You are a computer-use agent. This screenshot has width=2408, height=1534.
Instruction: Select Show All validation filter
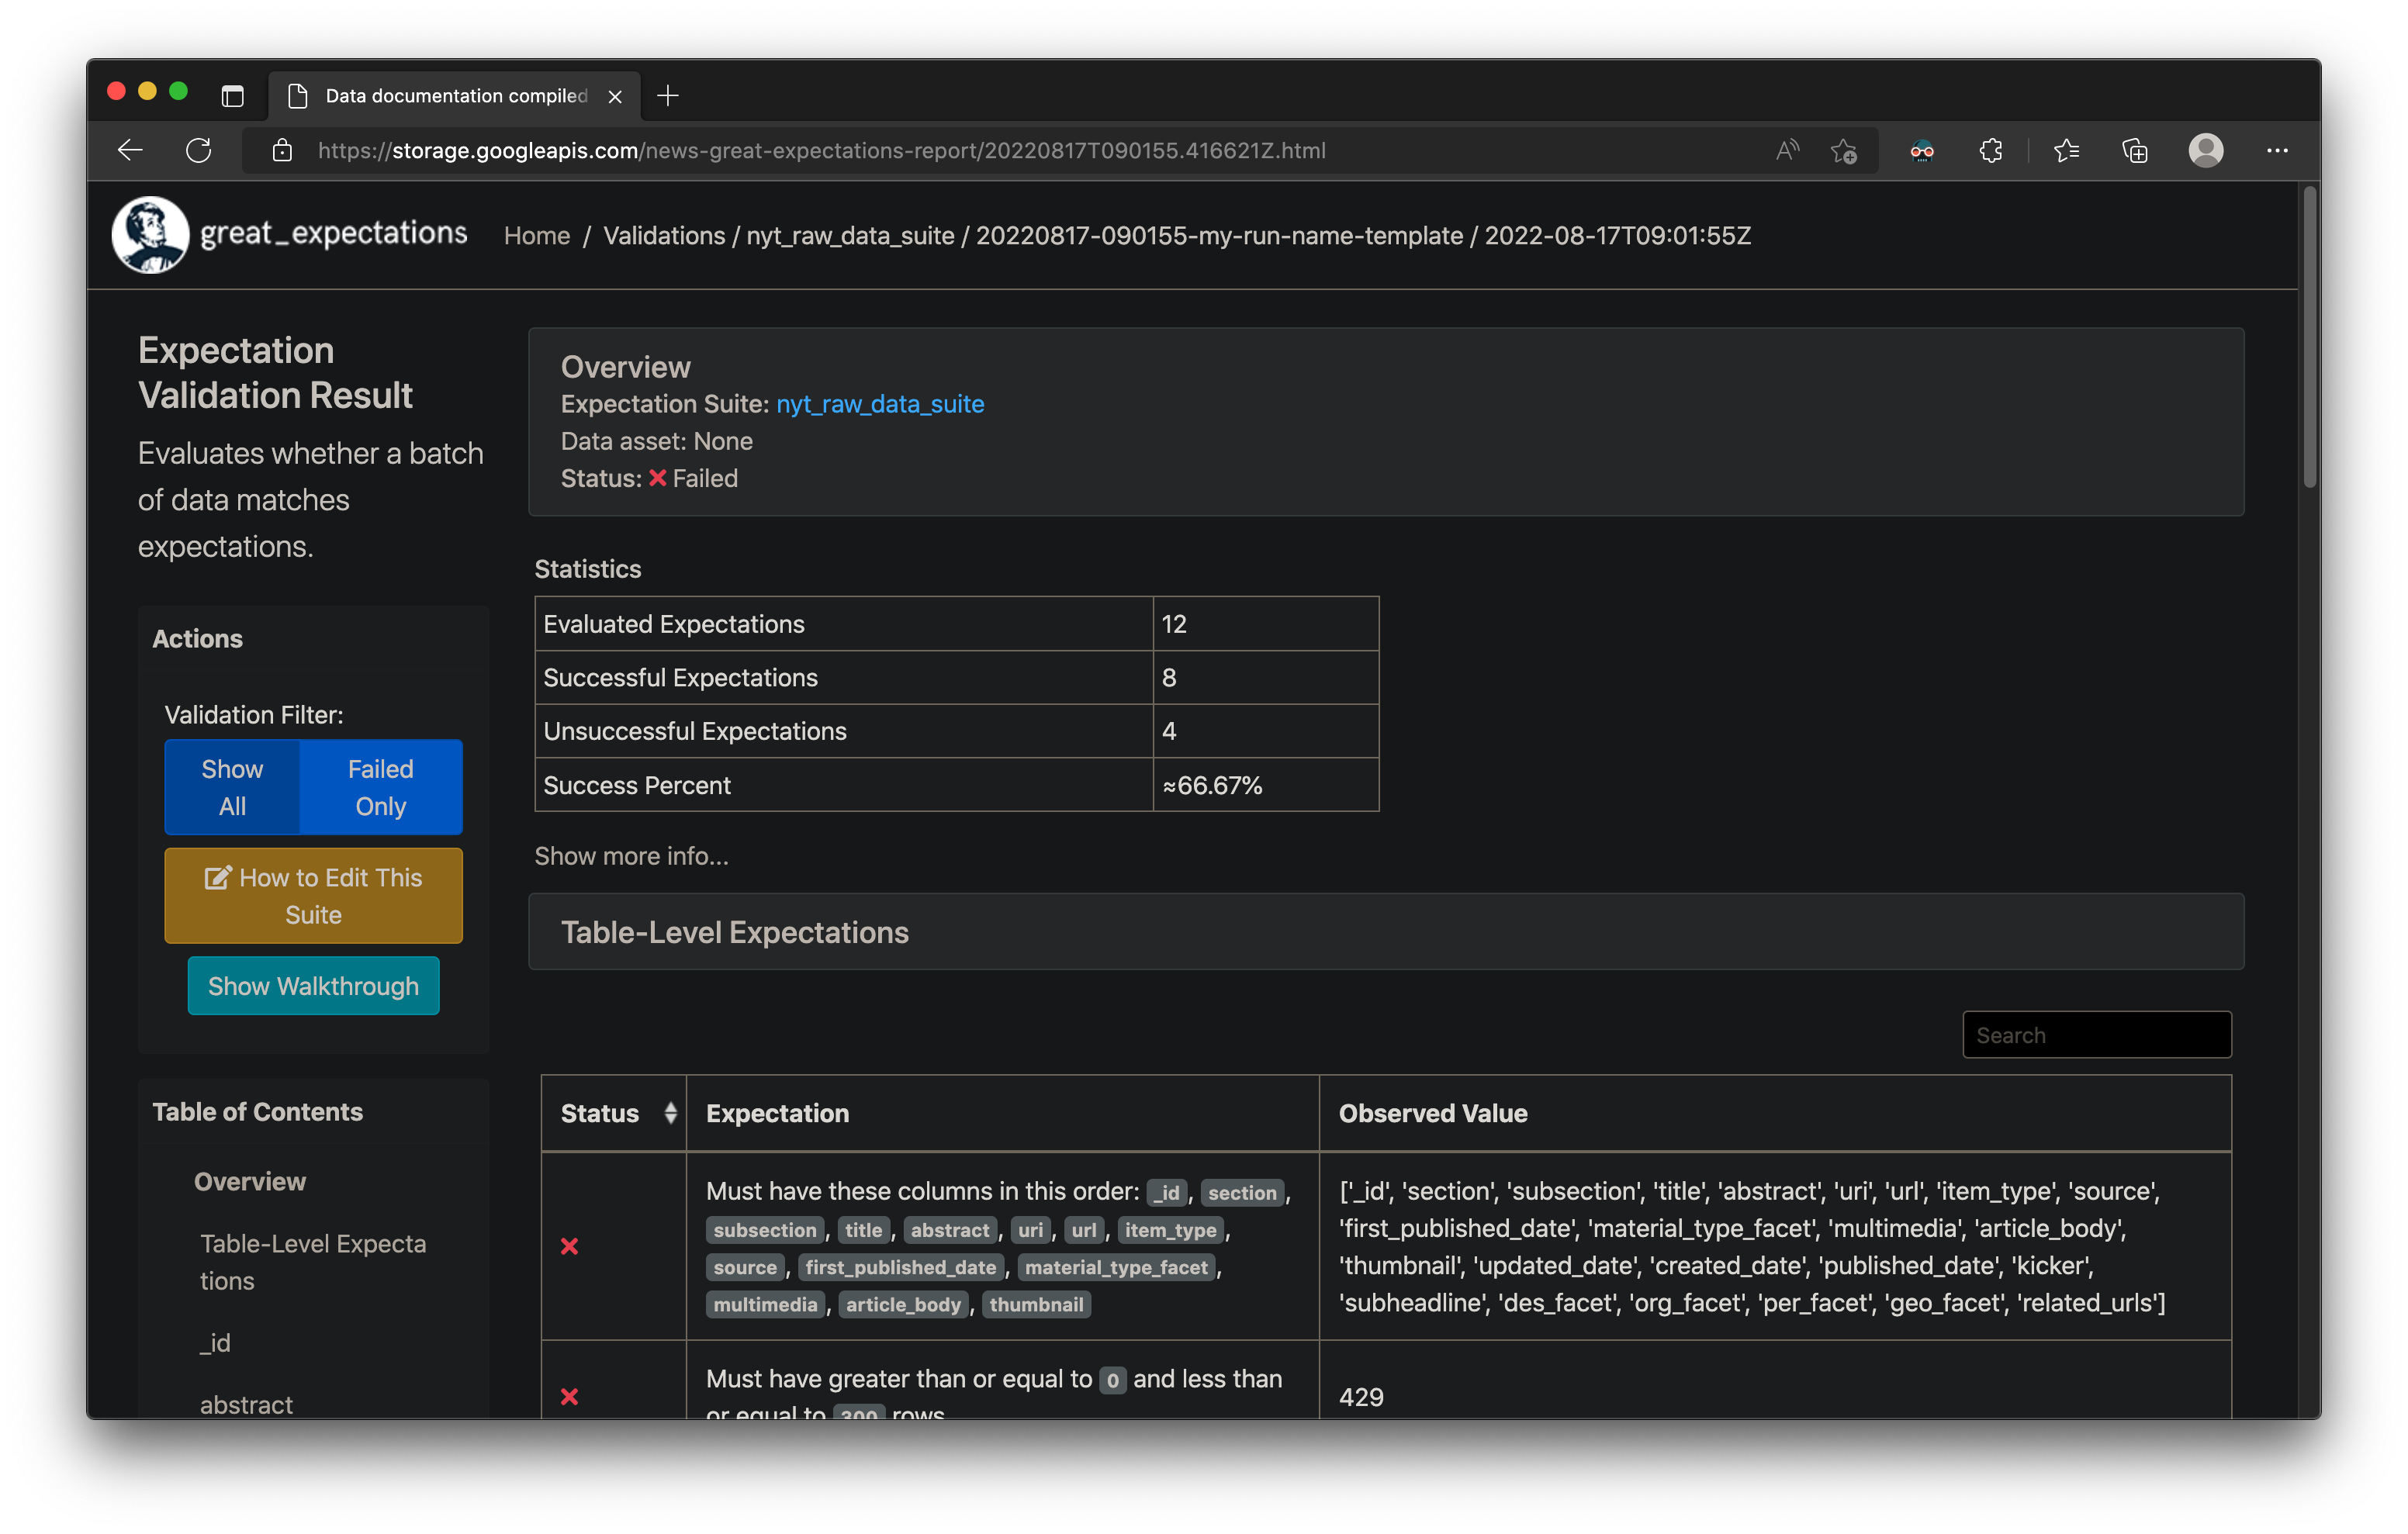[232, 787]
